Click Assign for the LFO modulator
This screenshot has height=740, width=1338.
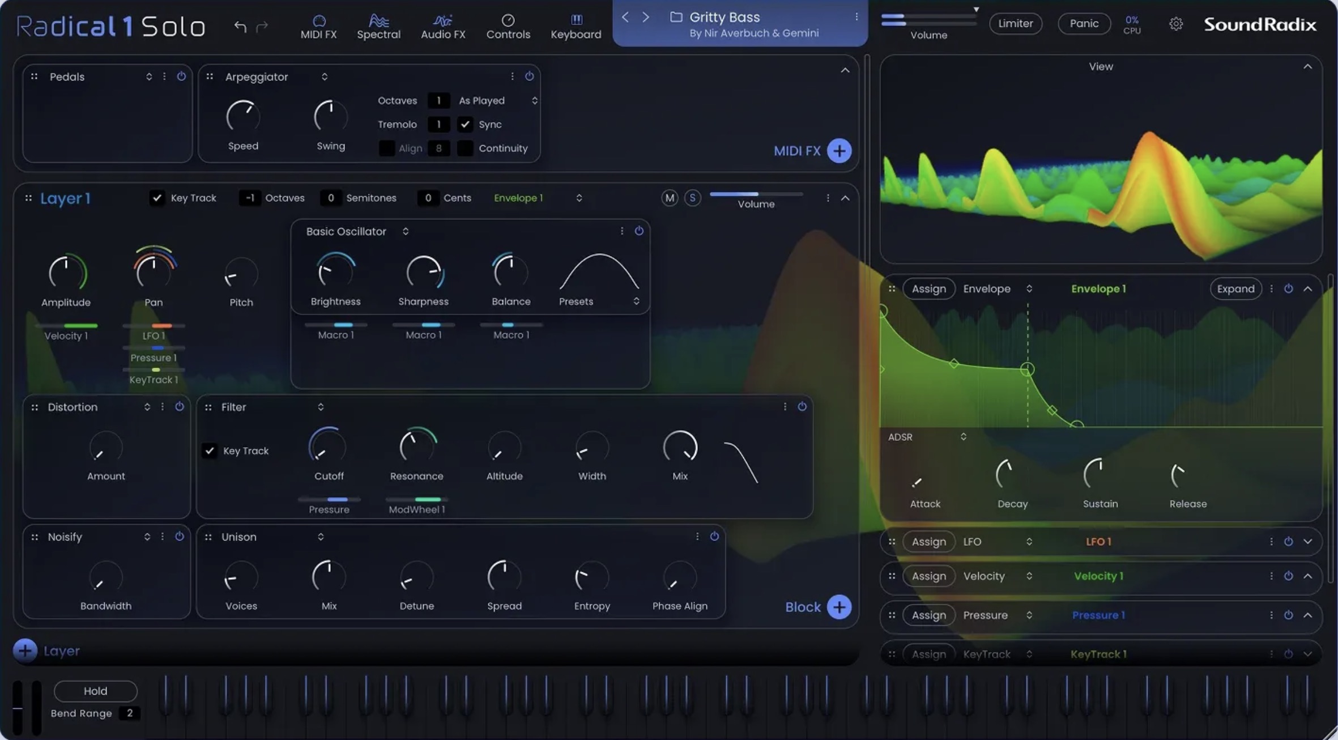click(928, 541)
